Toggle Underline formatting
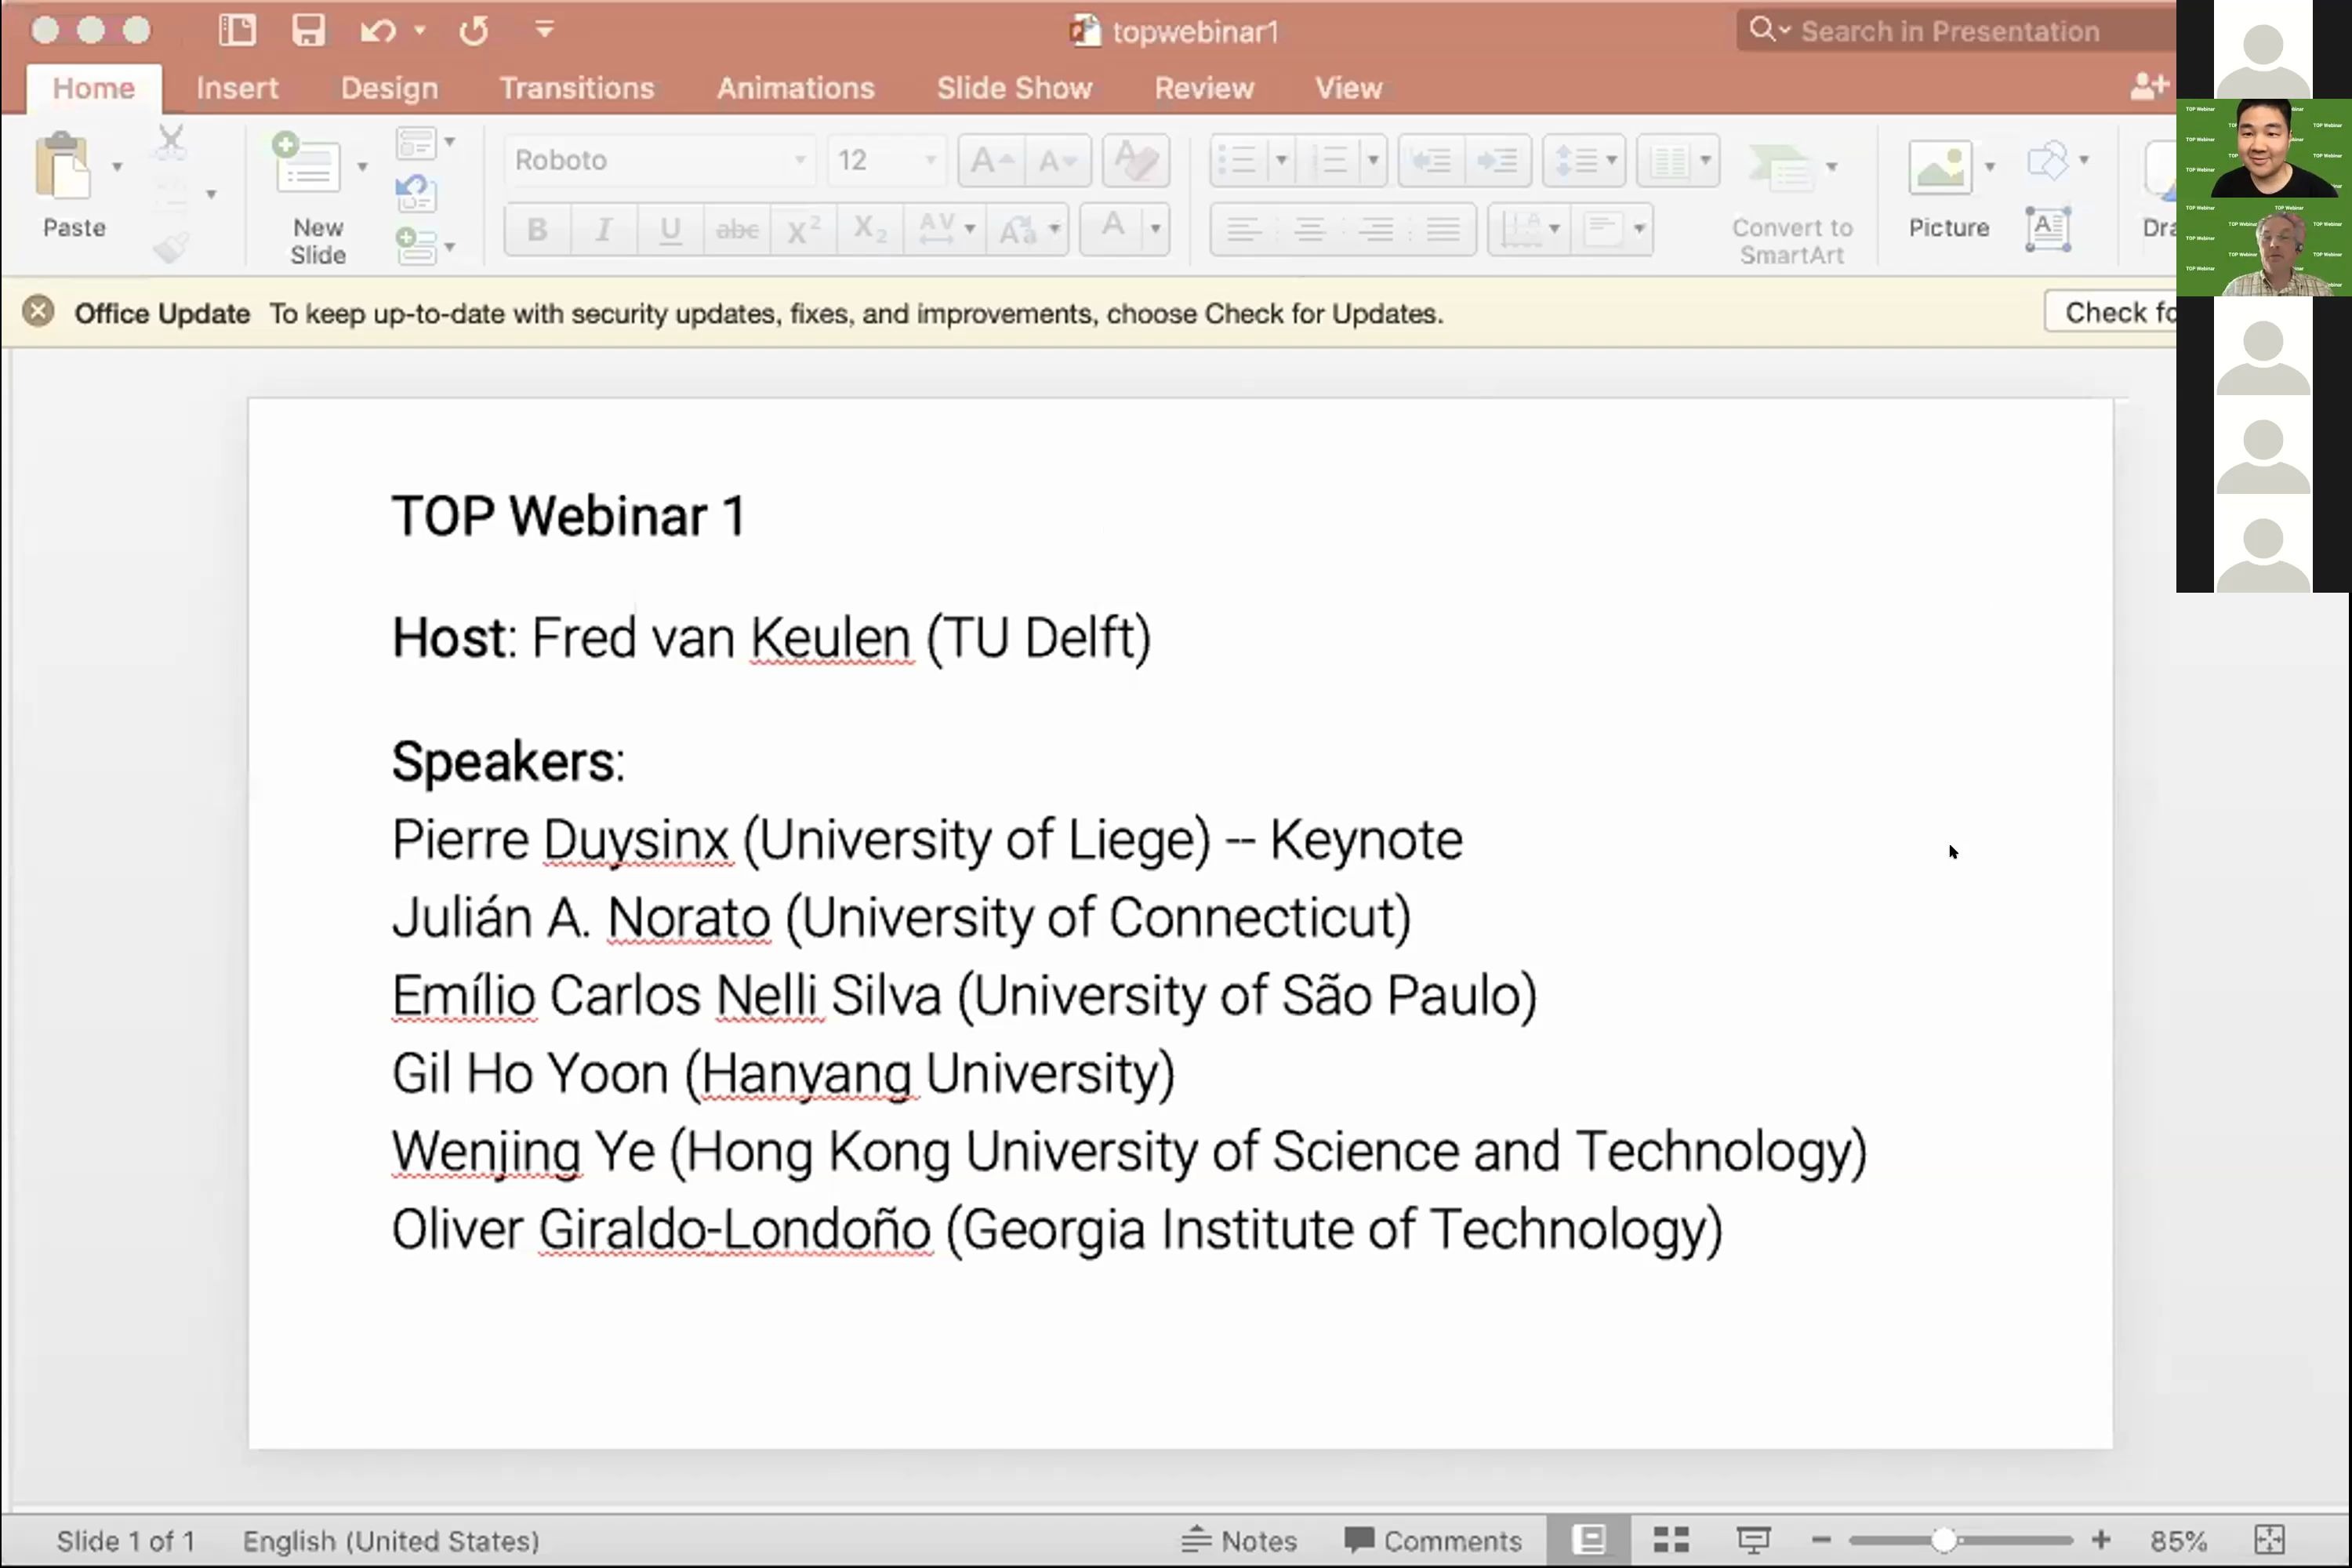 [x=670, y=230]
